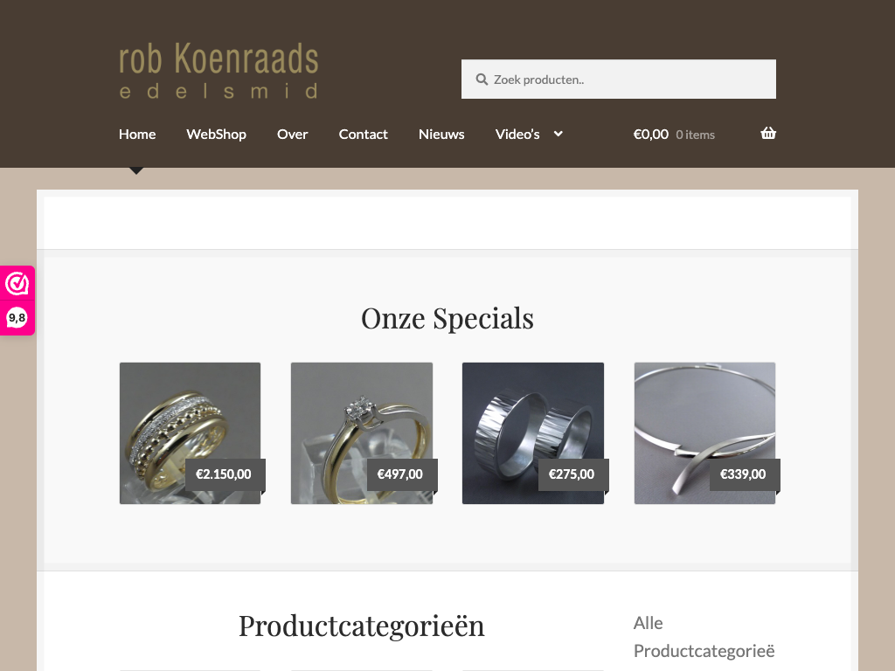Open the diamond ring priced €497,00
Viewport: 895px width, 671px height.
pyautogui.click(x=362, y=433)
